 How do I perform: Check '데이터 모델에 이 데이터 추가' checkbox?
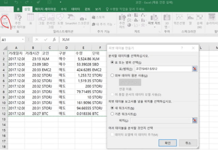pyautogui.click(x=112, y=134)
